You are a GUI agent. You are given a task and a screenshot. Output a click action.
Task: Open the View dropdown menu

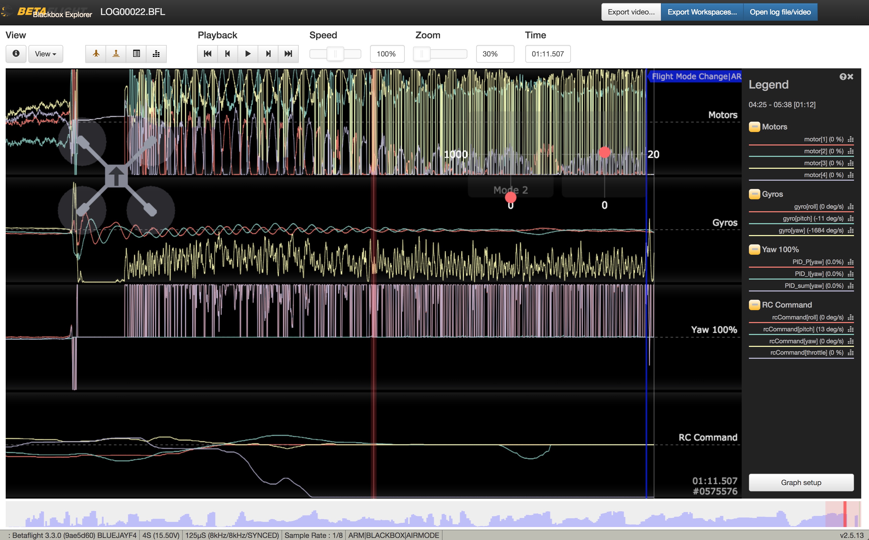click(x=45, y=54)
